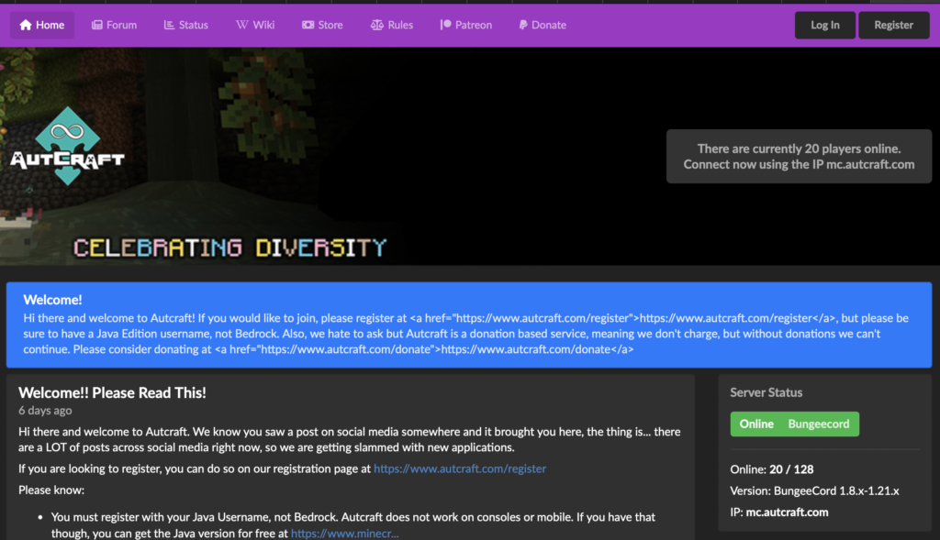
Task: Follow the Minecraft Java download link
Action: point(344,533)
